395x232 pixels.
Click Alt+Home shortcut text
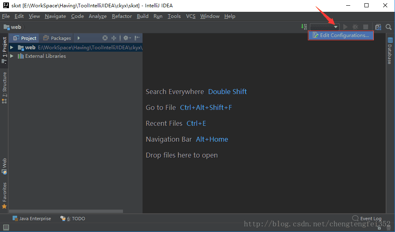(212, 139)
